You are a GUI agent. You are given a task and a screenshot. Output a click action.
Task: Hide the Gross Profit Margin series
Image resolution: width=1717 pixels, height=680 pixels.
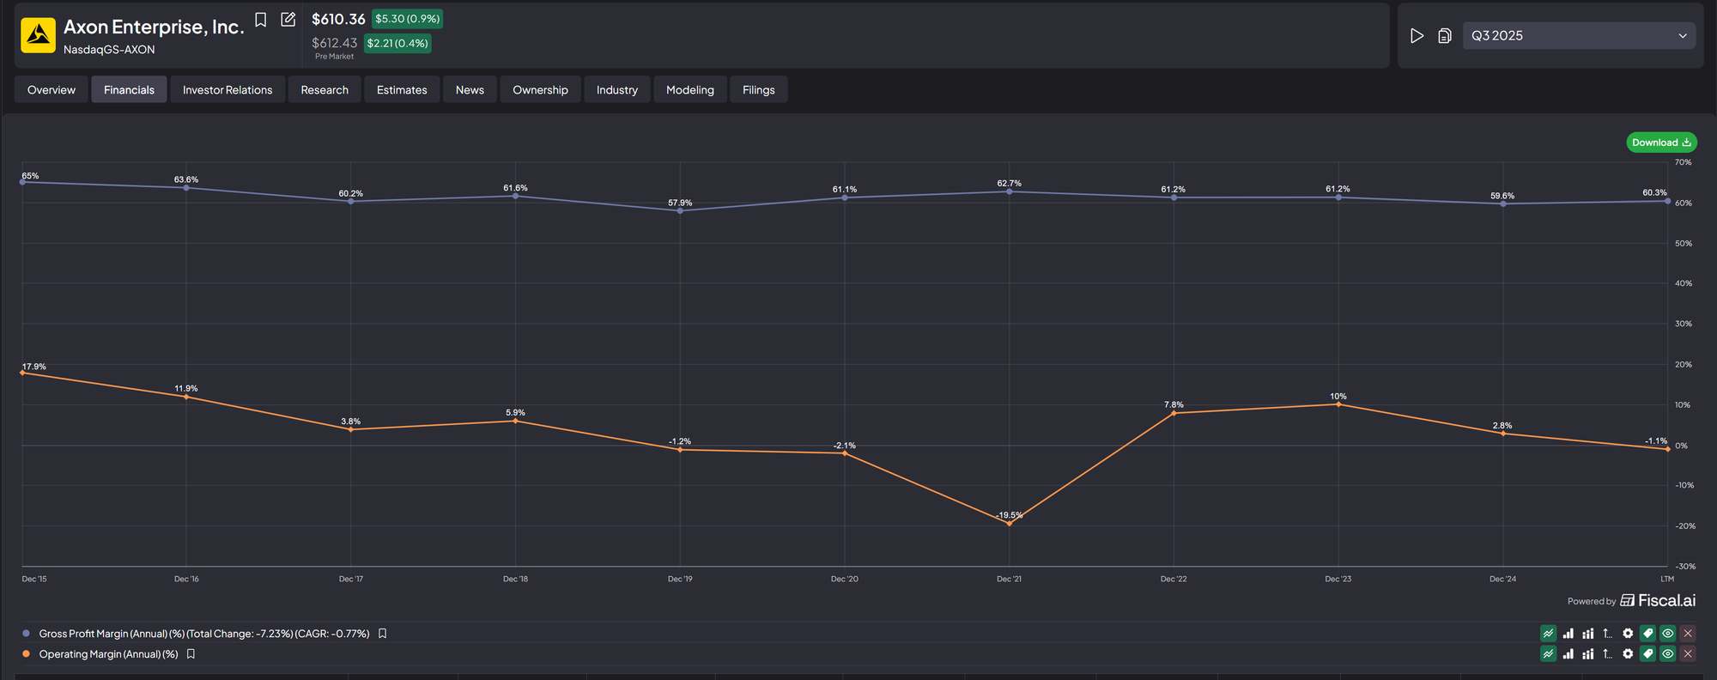1668,634
